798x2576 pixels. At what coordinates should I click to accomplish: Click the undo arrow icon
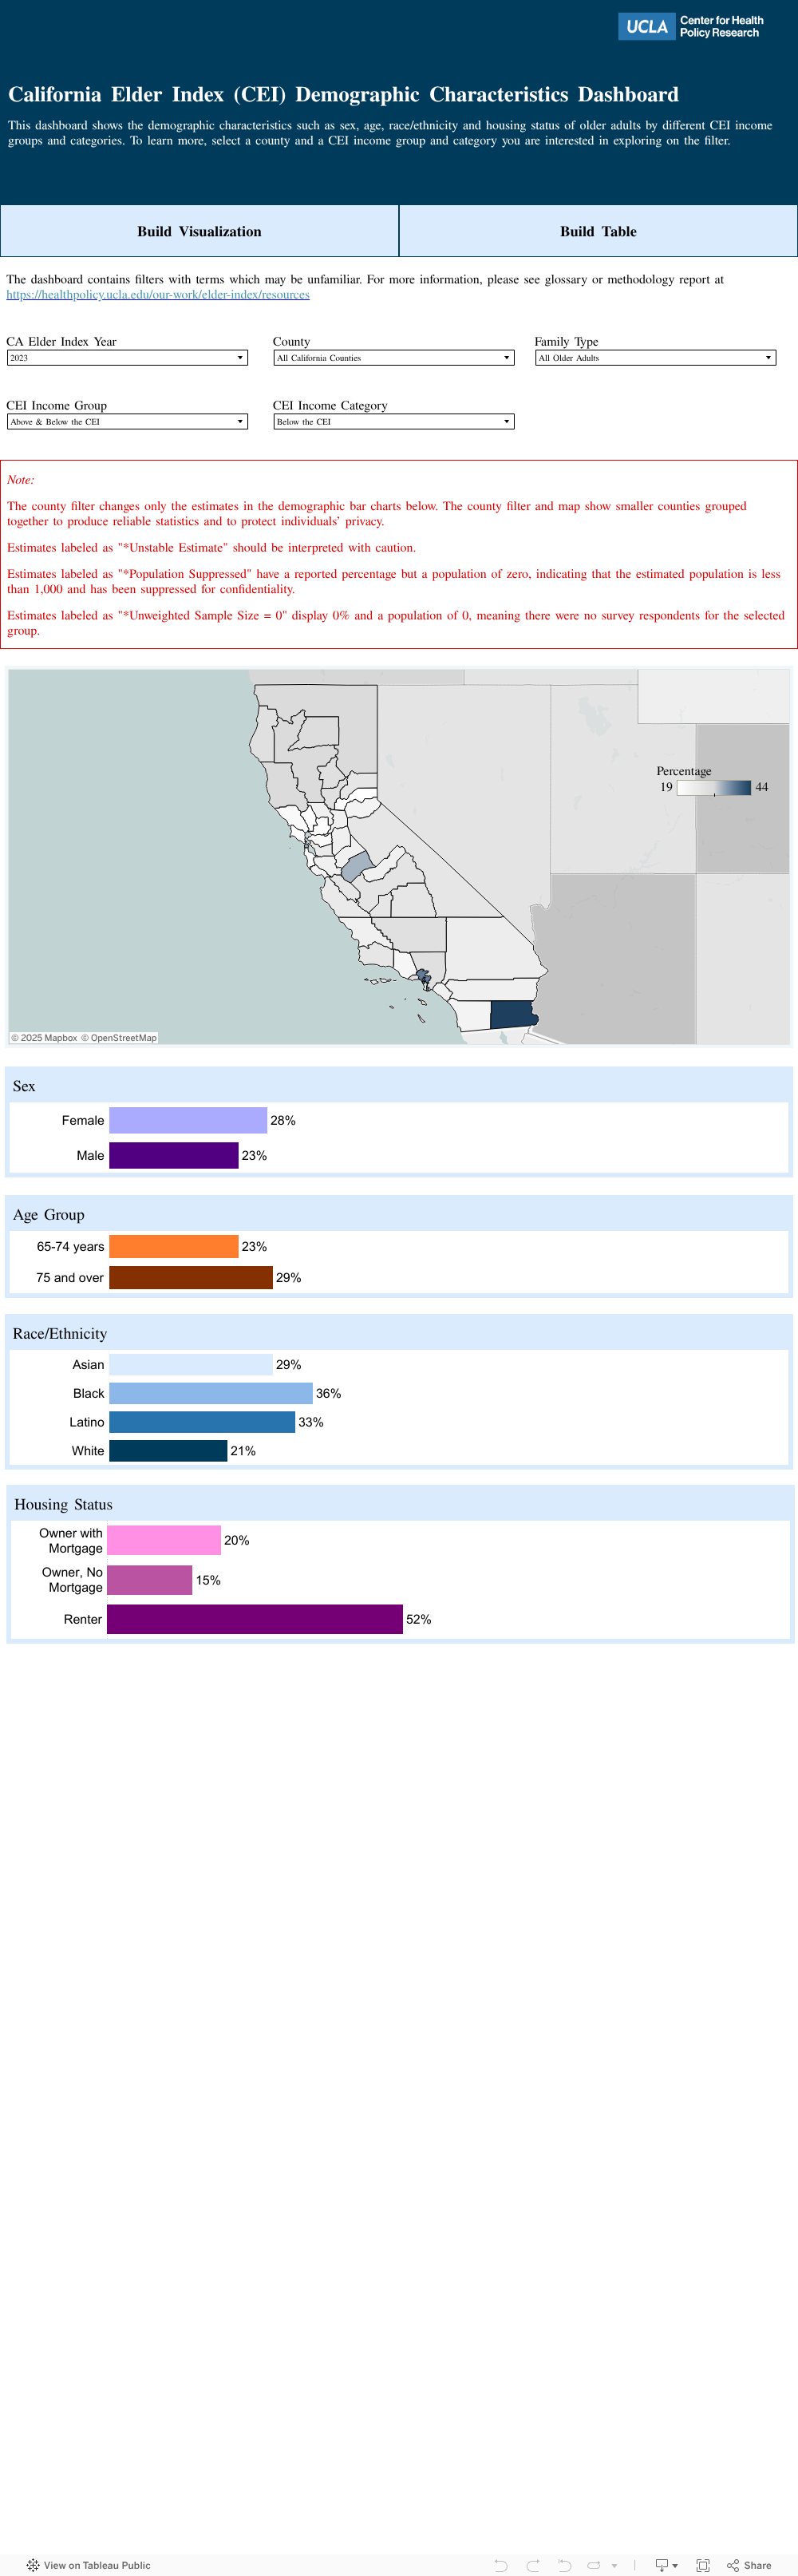(501, 2565)
